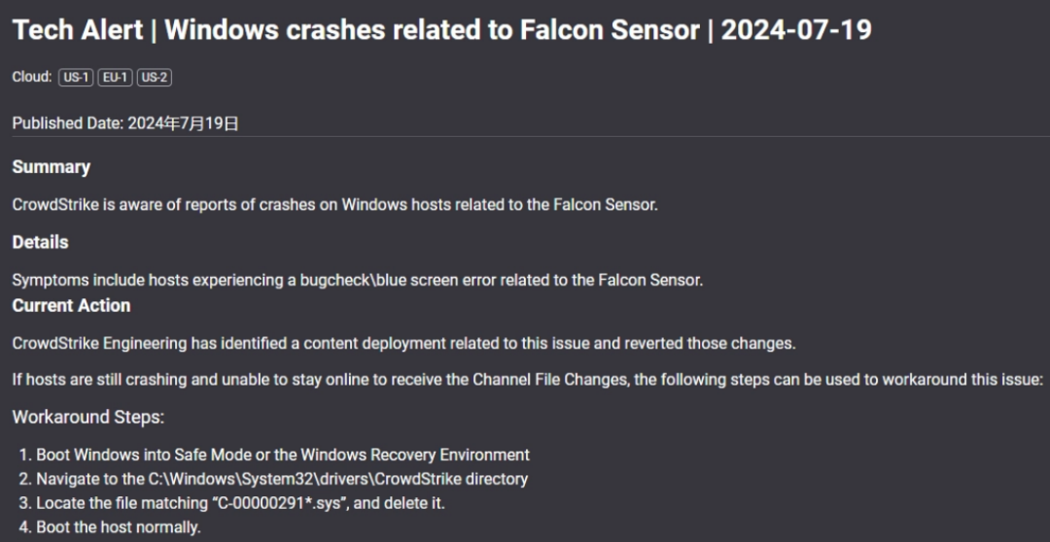The width and height of the screenshot is (1050, 542).
Task: Click the US-1 cloud tag
Action: 76,78
